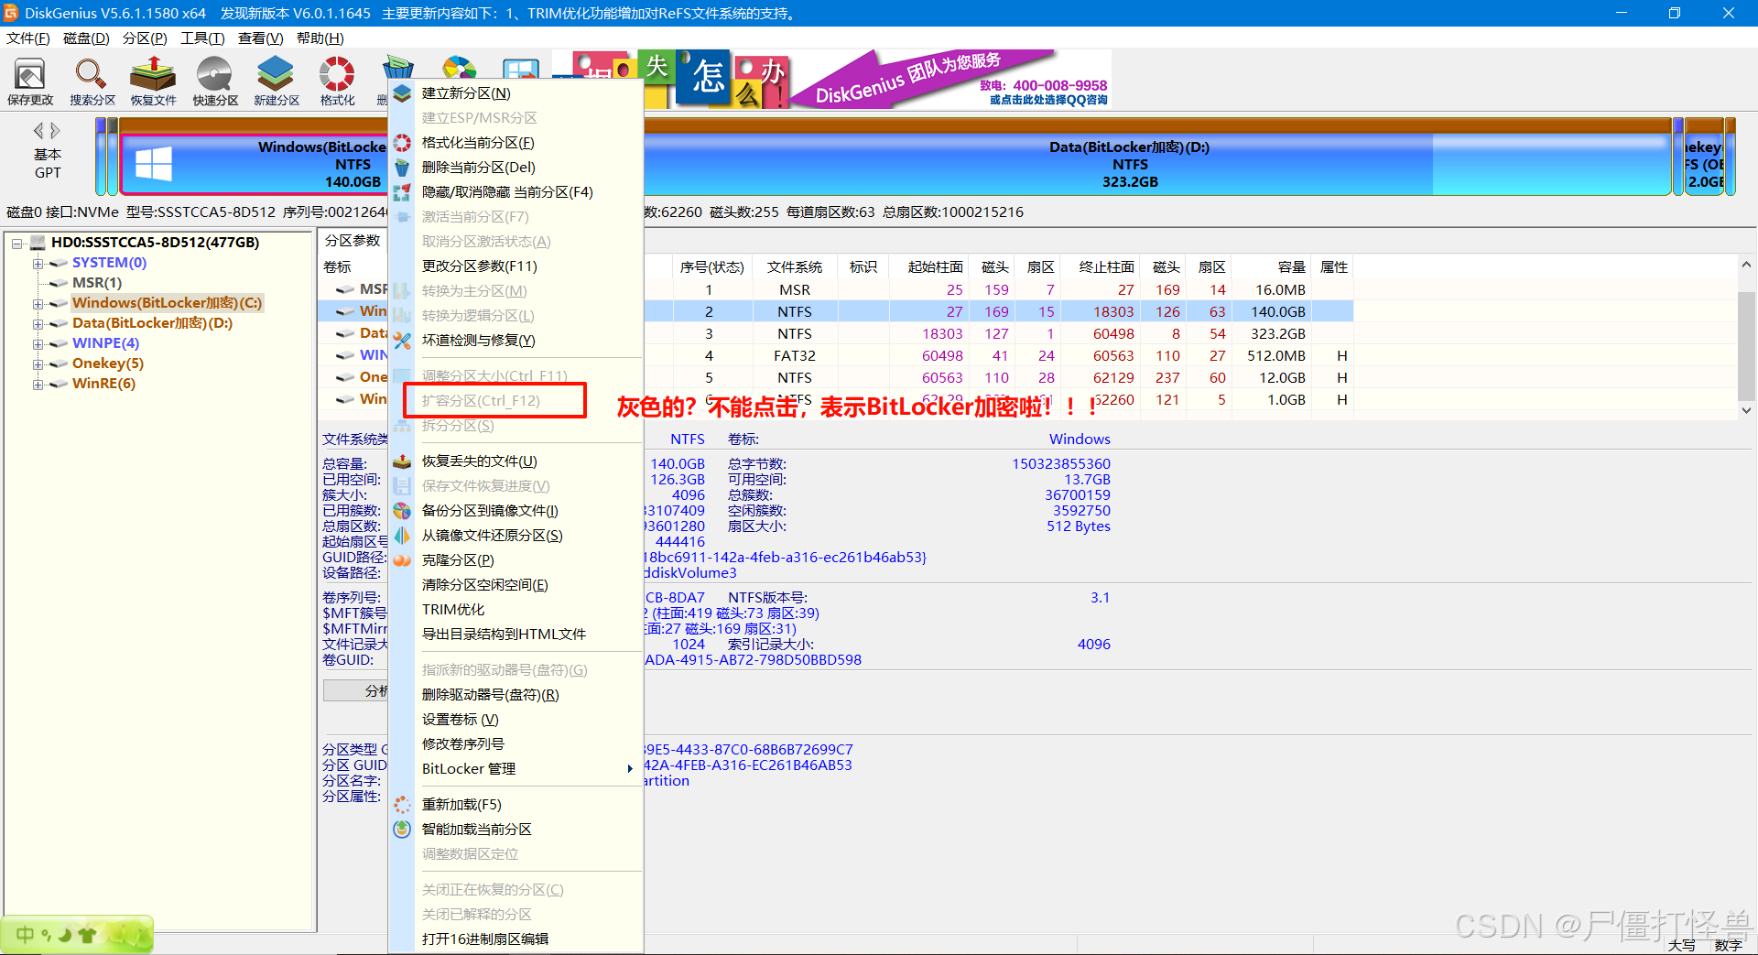Click the partition table scrollbar up arrow
Screen dimensions: 1758x955
(x=1746, y=265)
